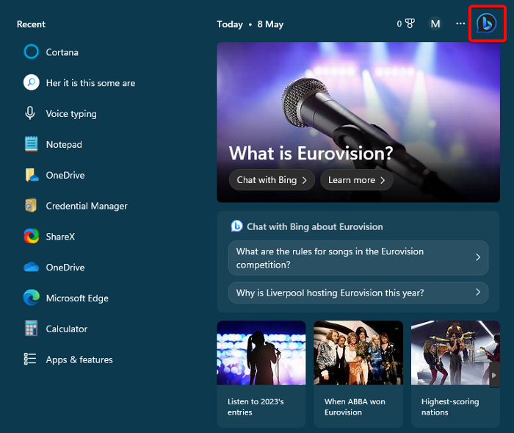This screenshot has width=514, height=433.
Task: Open Voice typing microphone entry
Action: [x=60, y=114]
